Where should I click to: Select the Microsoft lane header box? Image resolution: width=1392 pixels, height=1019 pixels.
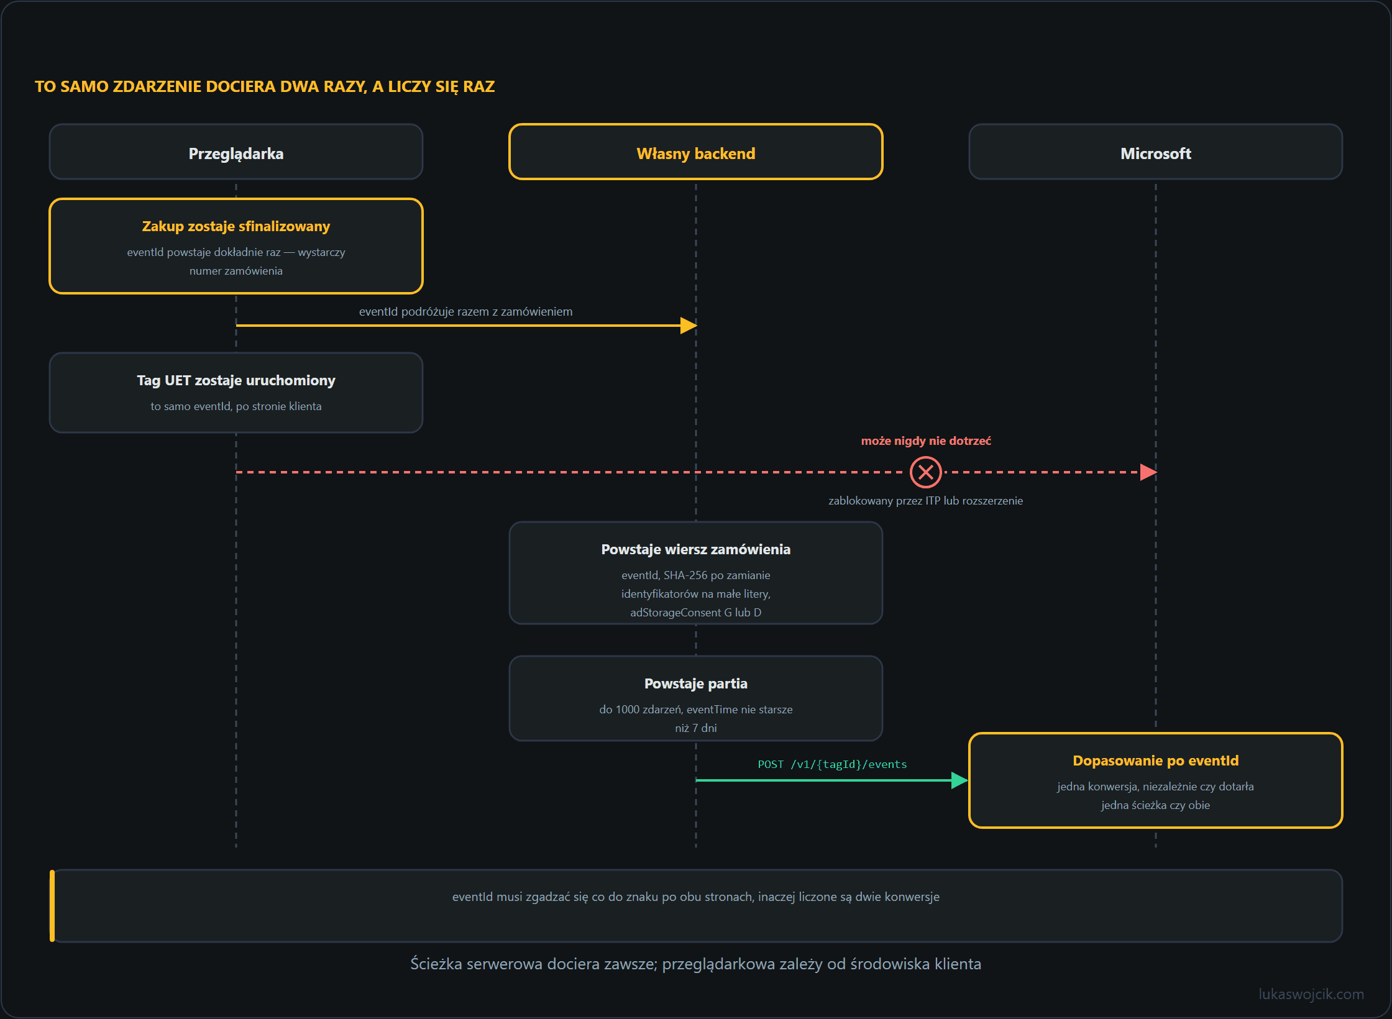point(1156,152)
